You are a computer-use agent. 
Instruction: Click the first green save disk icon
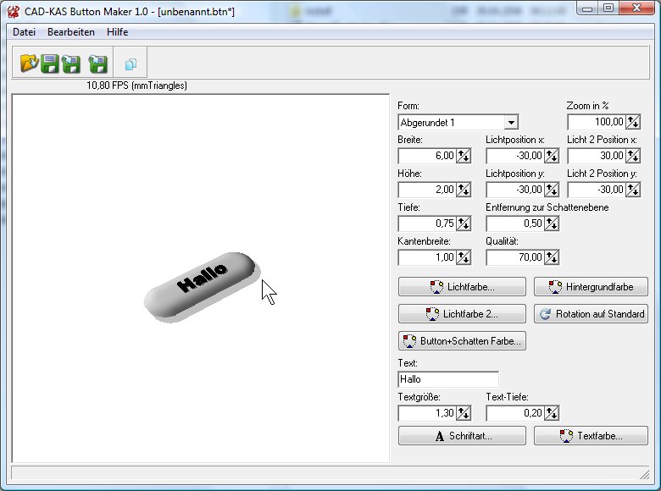click(x=50, y=63)
